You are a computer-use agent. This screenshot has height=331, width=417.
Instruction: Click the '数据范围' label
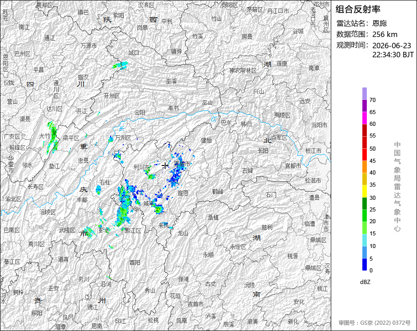pyautogui.click(x=352, y=34)
